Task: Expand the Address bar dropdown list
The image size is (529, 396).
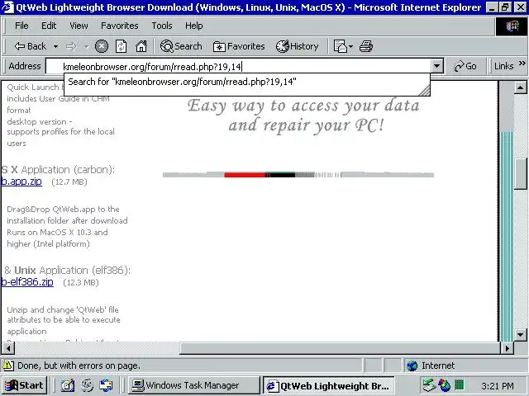Action: pos(437,66)
